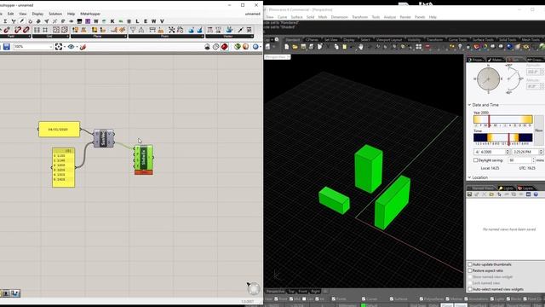
Task: Toggle the Daylight saving checkbox
Action: pos(475,160)
